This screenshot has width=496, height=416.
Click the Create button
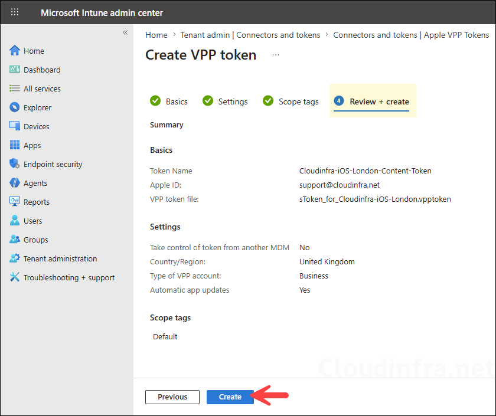click(x=230, y=397)
